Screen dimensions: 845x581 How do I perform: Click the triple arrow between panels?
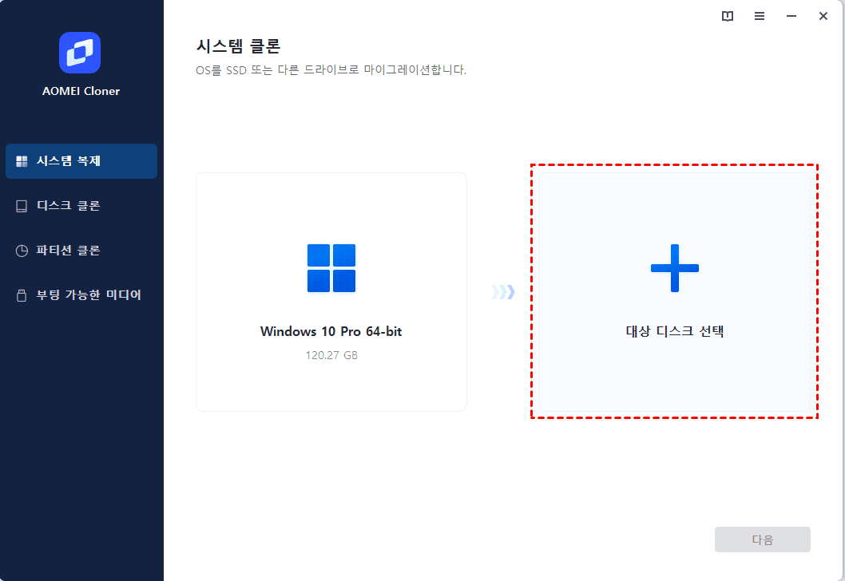coord(503,292)
